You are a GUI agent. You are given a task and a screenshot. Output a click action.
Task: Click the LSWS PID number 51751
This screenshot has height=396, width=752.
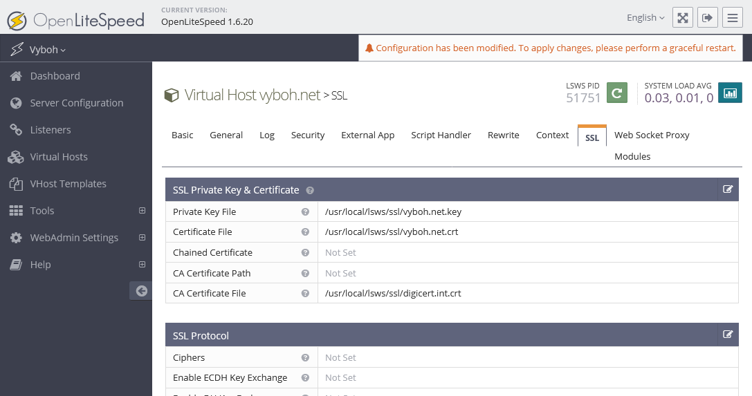pos(583,98)
